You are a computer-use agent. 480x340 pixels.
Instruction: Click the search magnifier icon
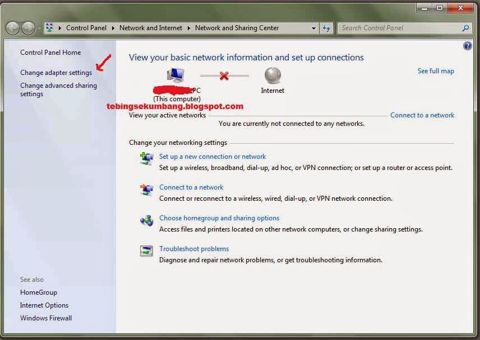(x=465, y=27)
